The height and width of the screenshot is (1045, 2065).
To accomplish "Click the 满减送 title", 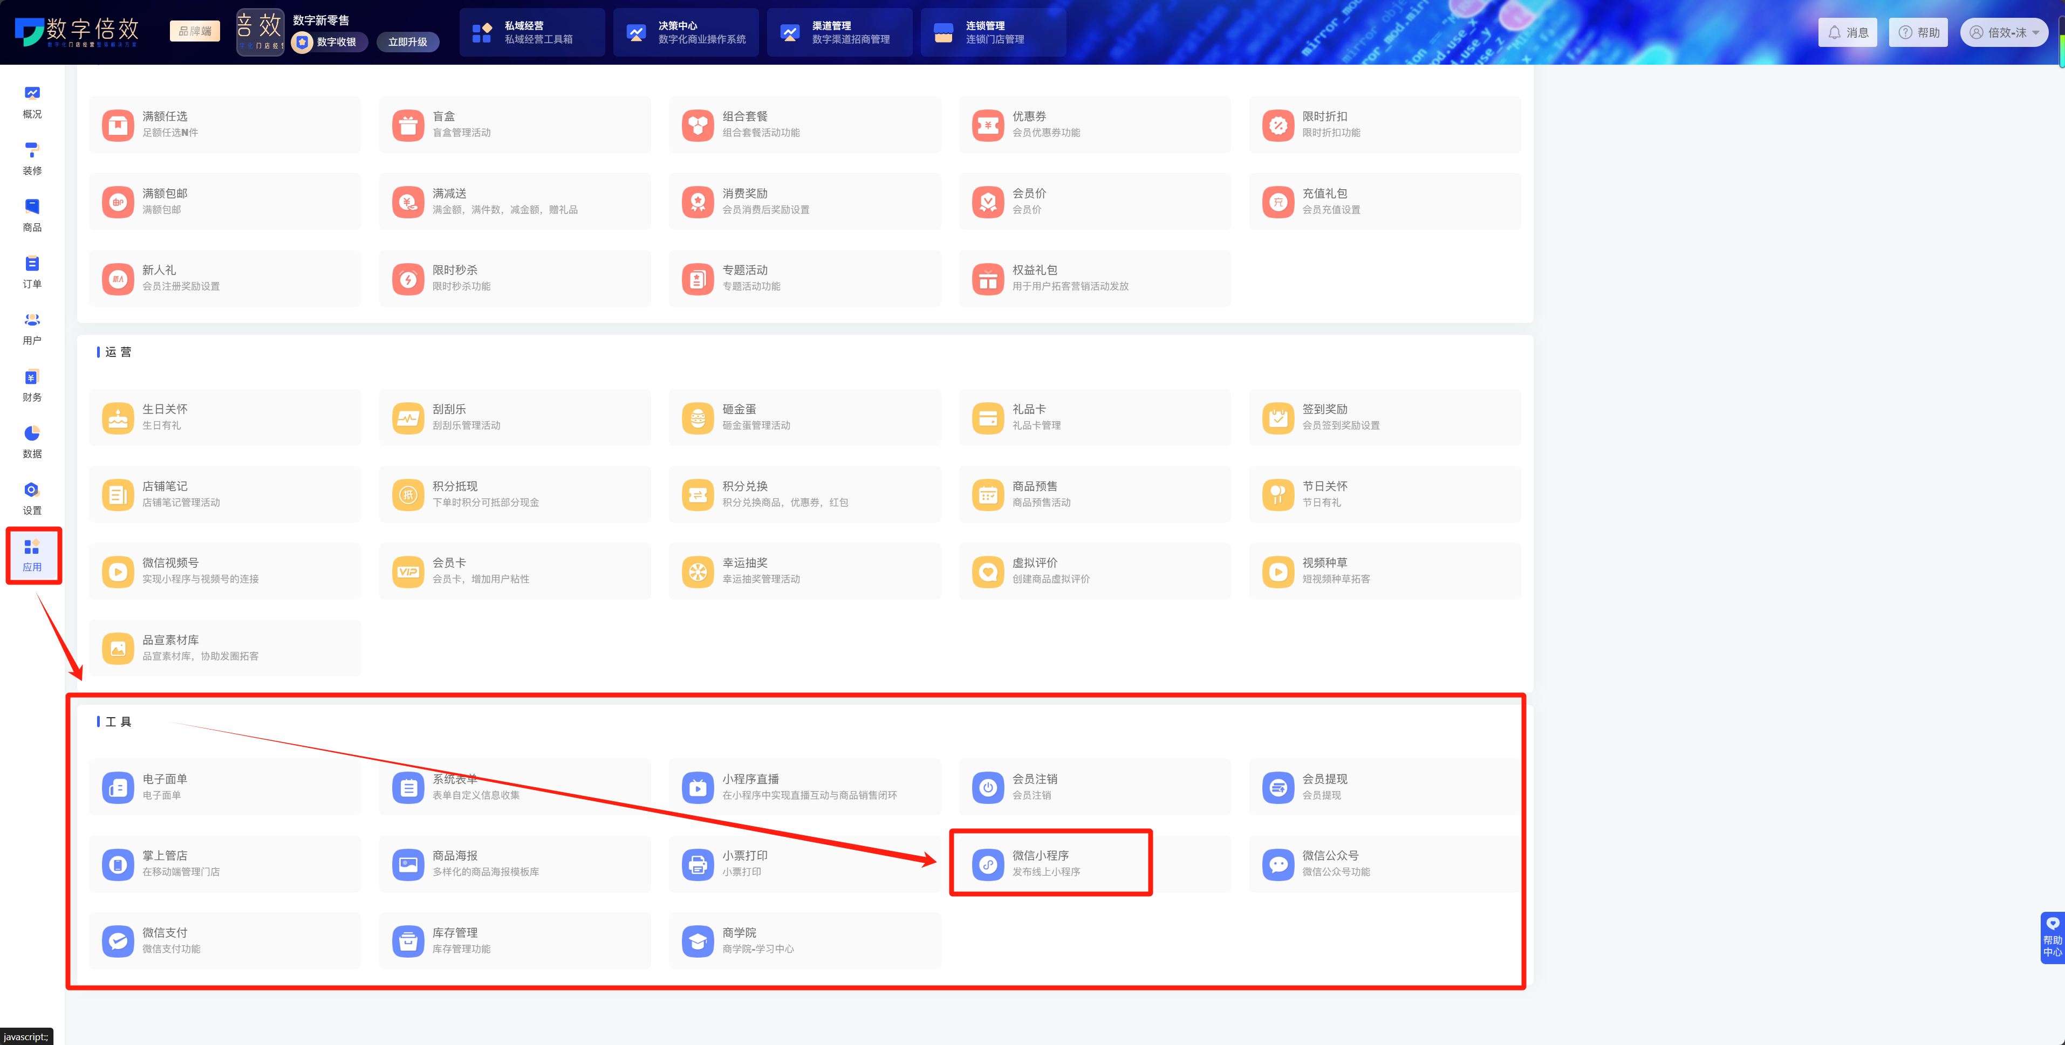I will [x=450, y=193].
